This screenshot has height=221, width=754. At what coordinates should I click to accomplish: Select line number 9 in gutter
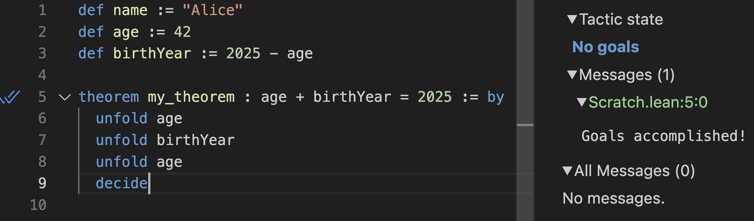(42, 183)
